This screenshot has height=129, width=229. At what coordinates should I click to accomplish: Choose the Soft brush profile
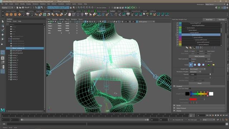tap(195, 64)
